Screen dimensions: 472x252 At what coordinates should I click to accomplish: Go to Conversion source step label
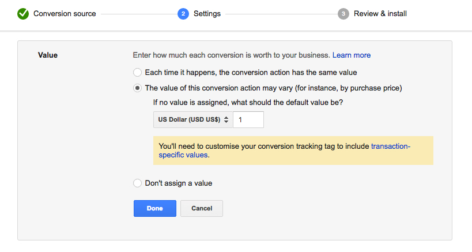tap(65, 13)
